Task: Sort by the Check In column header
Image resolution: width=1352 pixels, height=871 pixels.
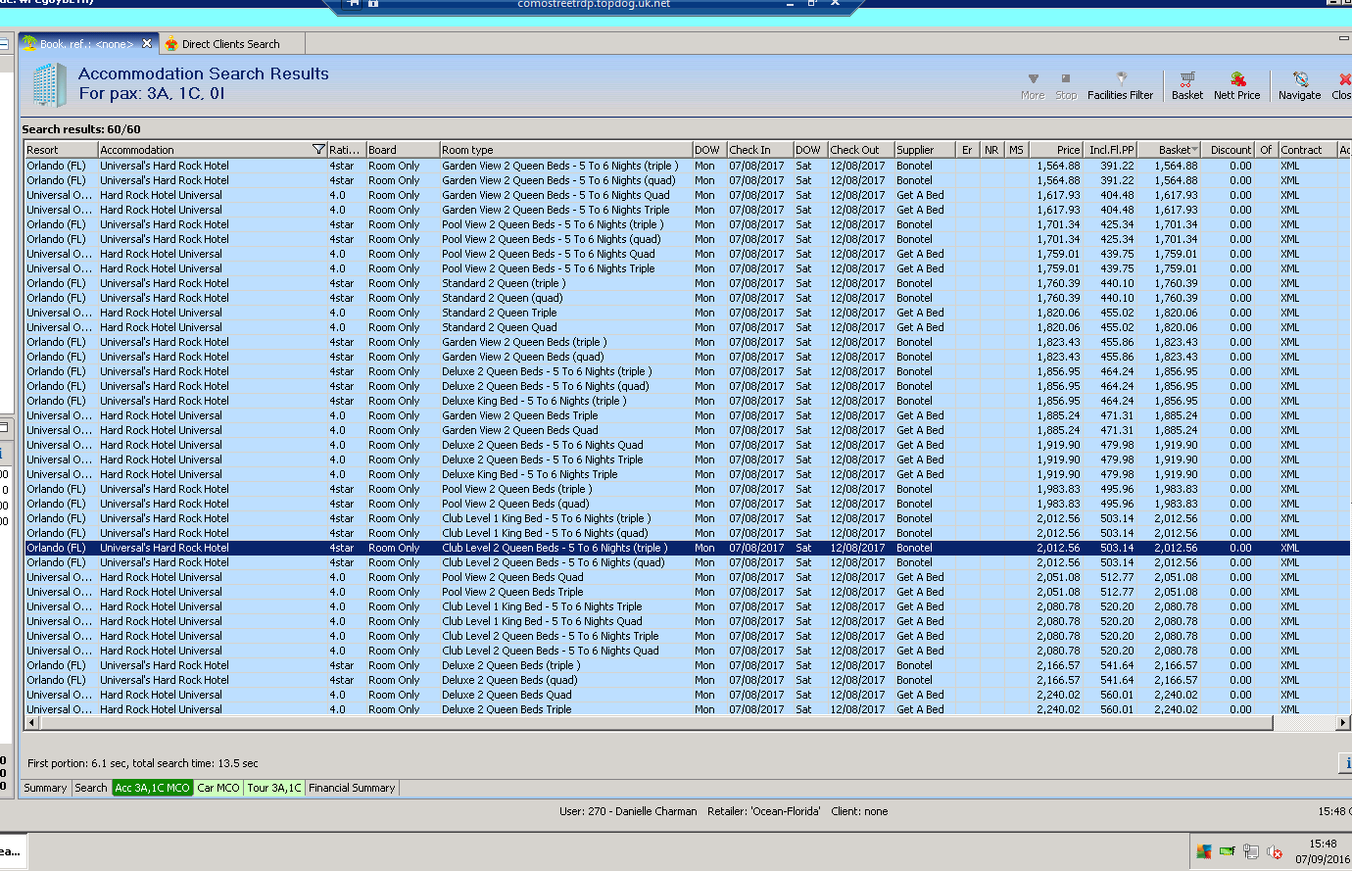Action: point(759,150)
